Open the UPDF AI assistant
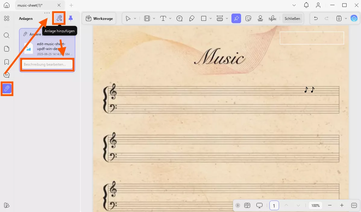The width and height of the screenshot is (361, 212). coord(354,18)
